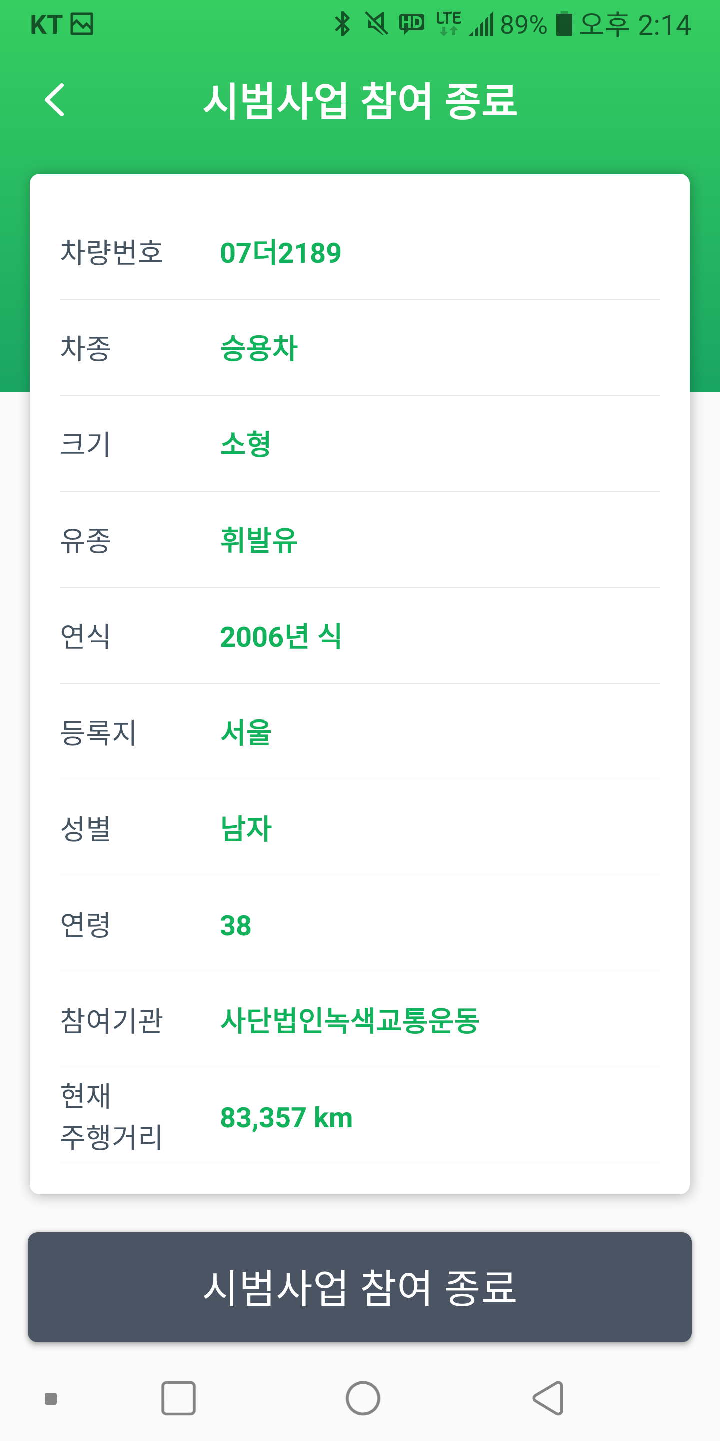Tap model year 2006년 식
Viewport: 720px width, 1441px height.
coord(280,636)
